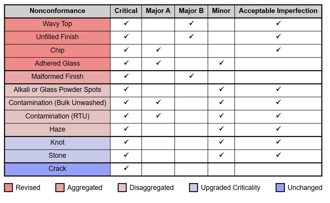Screen dimensions: 330x203
Task: Select the Knot row label
Action: point(57,142)
